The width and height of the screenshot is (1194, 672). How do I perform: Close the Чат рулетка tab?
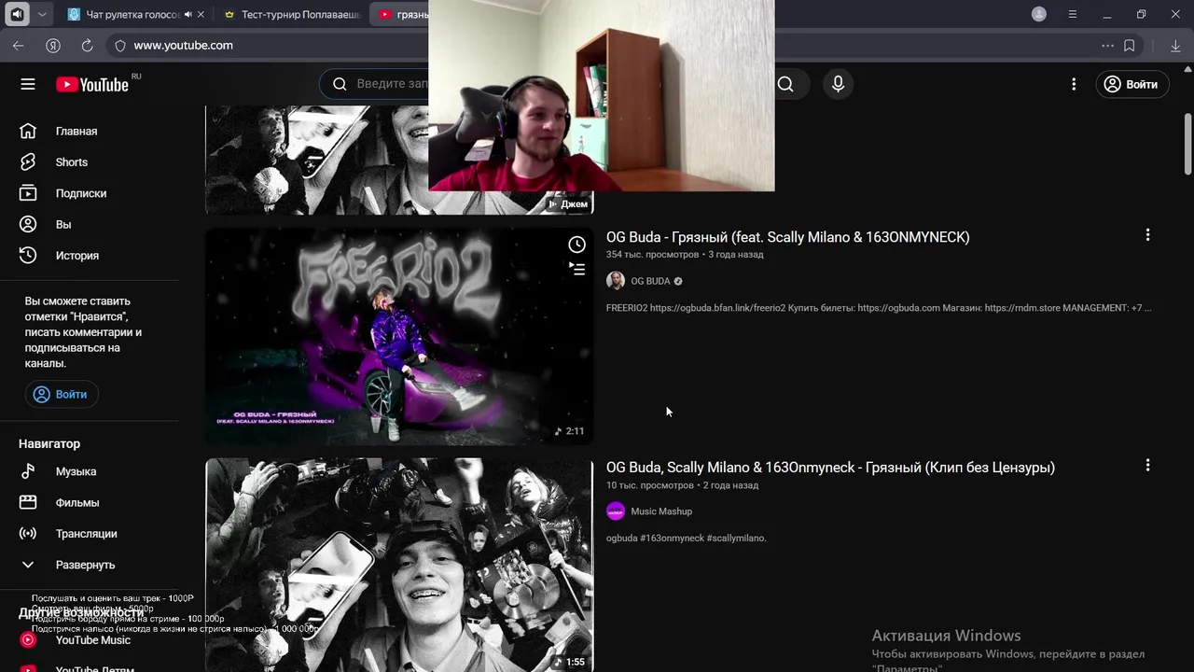tap(201, 15)
